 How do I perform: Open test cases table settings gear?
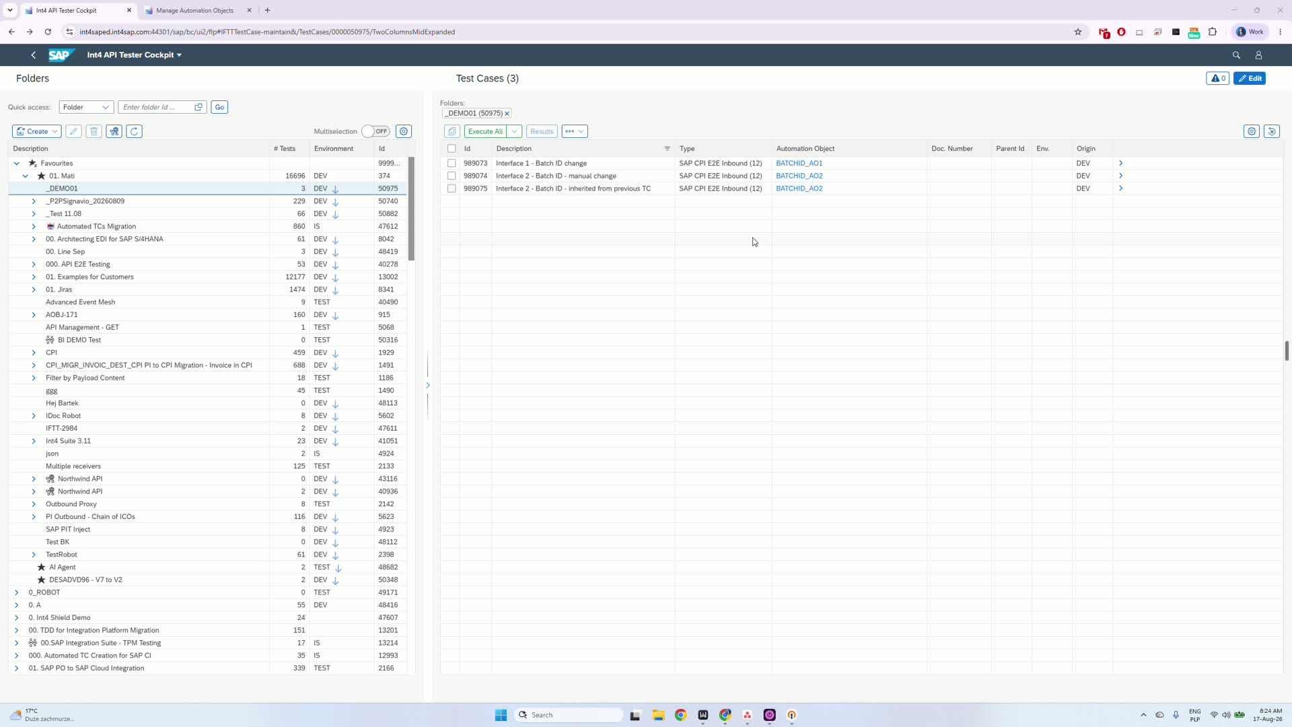[x=1252, y=131]
